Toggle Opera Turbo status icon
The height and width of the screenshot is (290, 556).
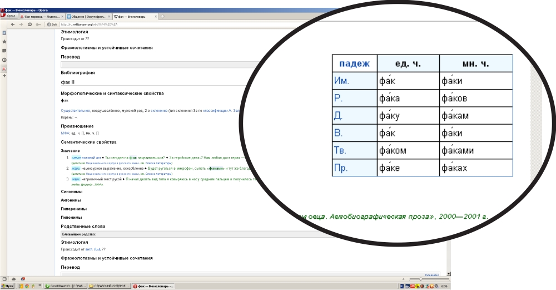pyautogui.click(x=23, y=279)
